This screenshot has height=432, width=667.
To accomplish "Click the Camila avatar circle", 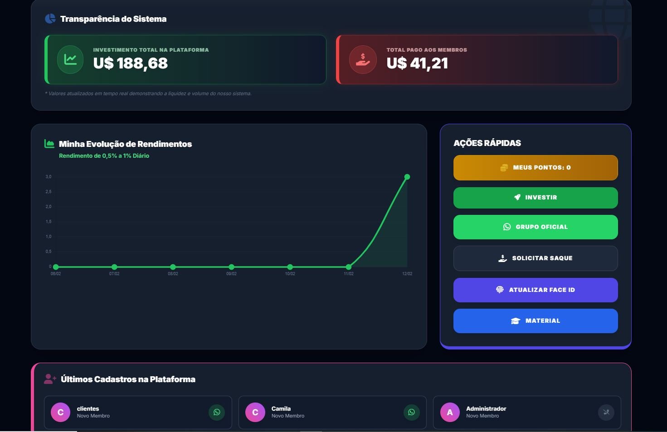I will (x=255, y=412).
